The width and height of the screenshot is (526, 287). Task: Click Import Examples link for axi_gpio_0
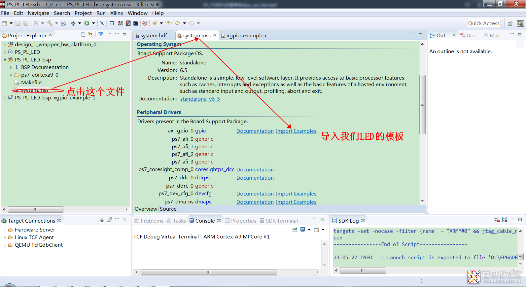tap(296, 131)
